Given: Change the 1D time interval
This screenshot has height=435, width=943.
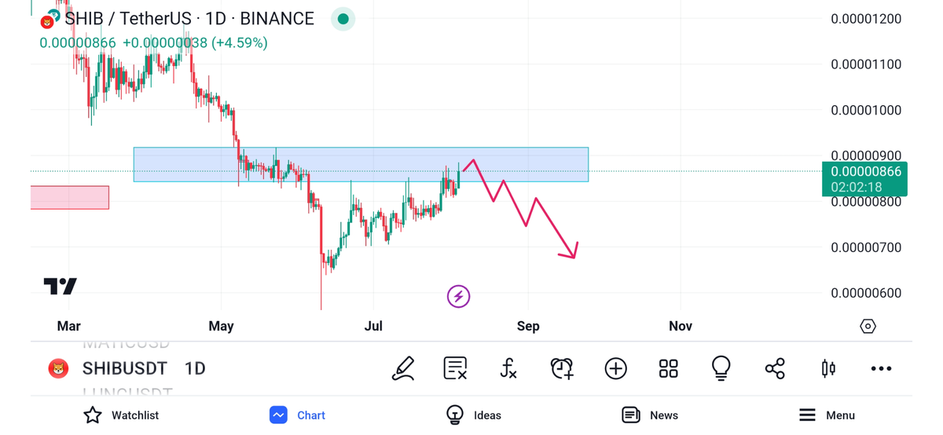Looking at the screenshot, I should [x=195, y=368].
